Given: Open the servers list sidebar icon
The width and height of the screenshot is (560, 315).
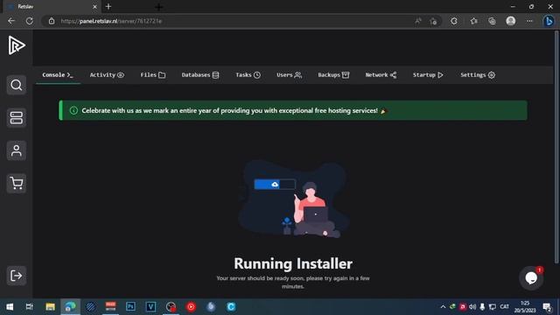Looking at the screenshot, I should (x=16, y=118).
